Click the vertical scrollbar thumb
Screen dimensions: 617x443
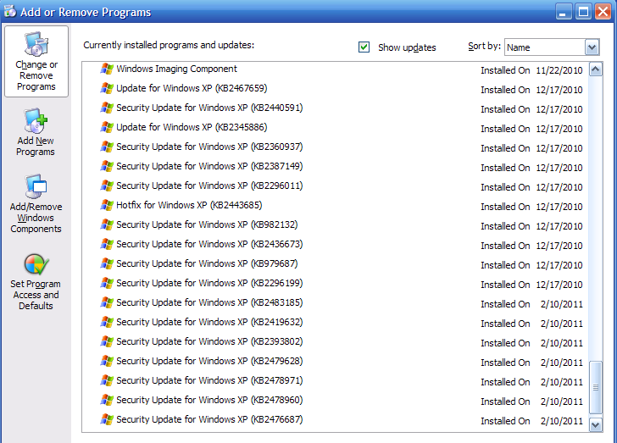pos(596,387)
